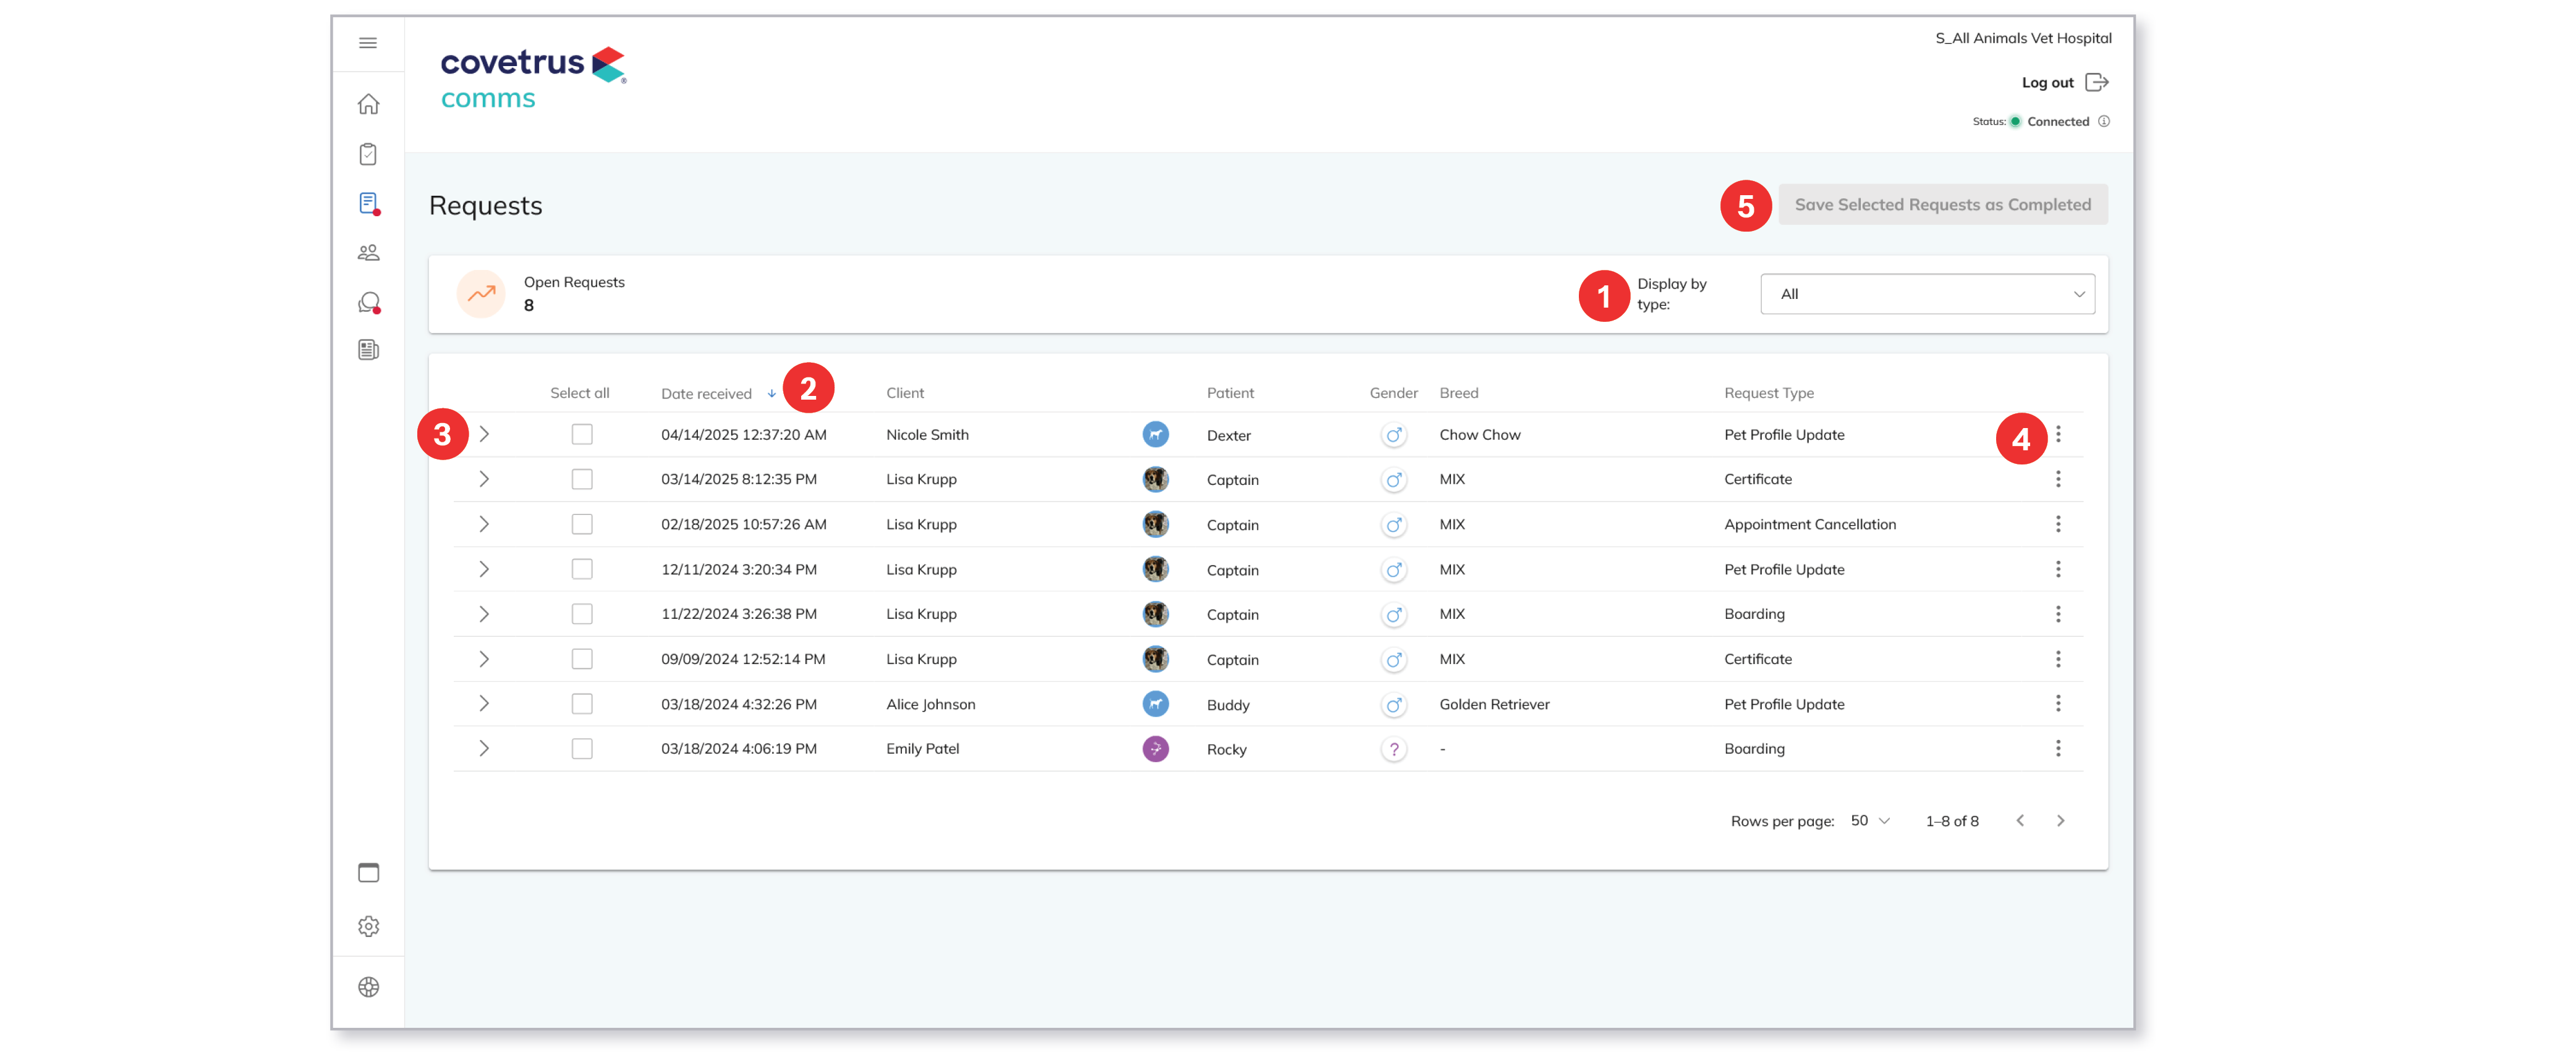The height and width of the screenshot is (1055, 2576).
Task: Open the newspaper sidebar icon
Action: 368,350
